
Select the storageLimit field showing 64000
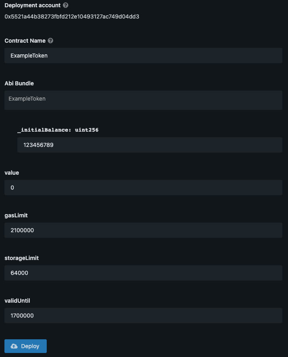143,273
